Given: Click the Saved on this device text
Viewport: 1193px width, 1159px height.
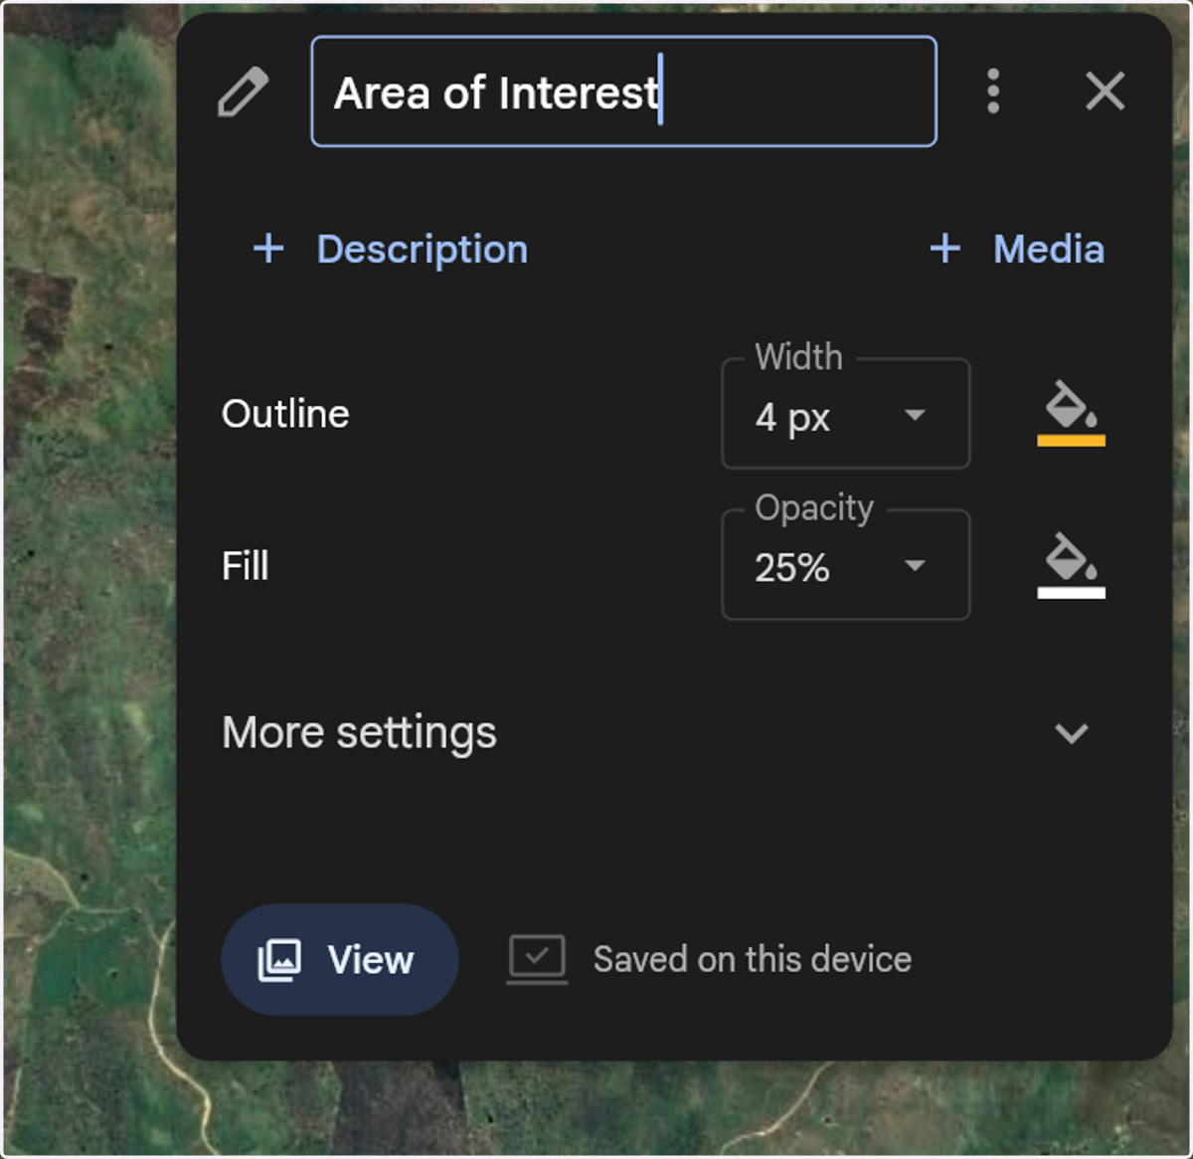Looking at the screenshot, I should 753,959.
